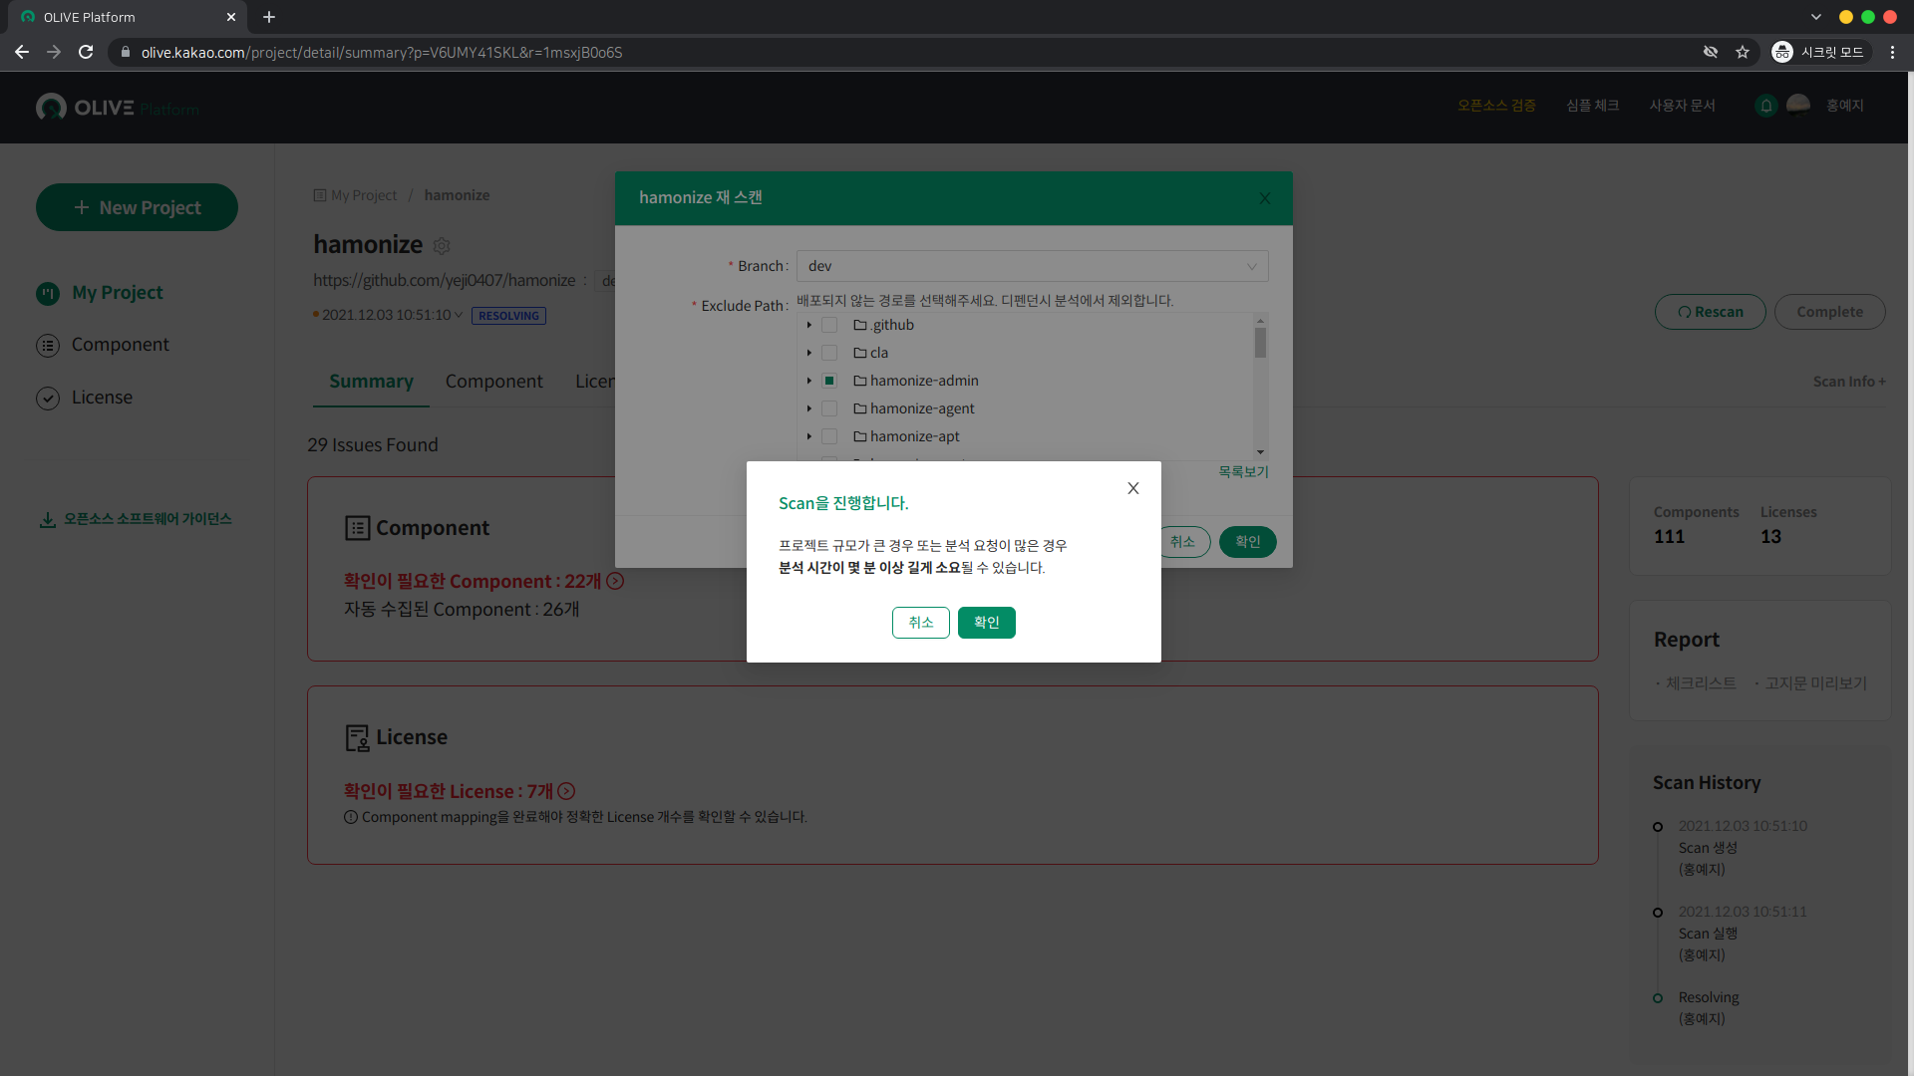The width and height of the screenshot is (1914, 1076).
Task: Close the Scan confirmation popup with X
Action: click(1132, 488)
